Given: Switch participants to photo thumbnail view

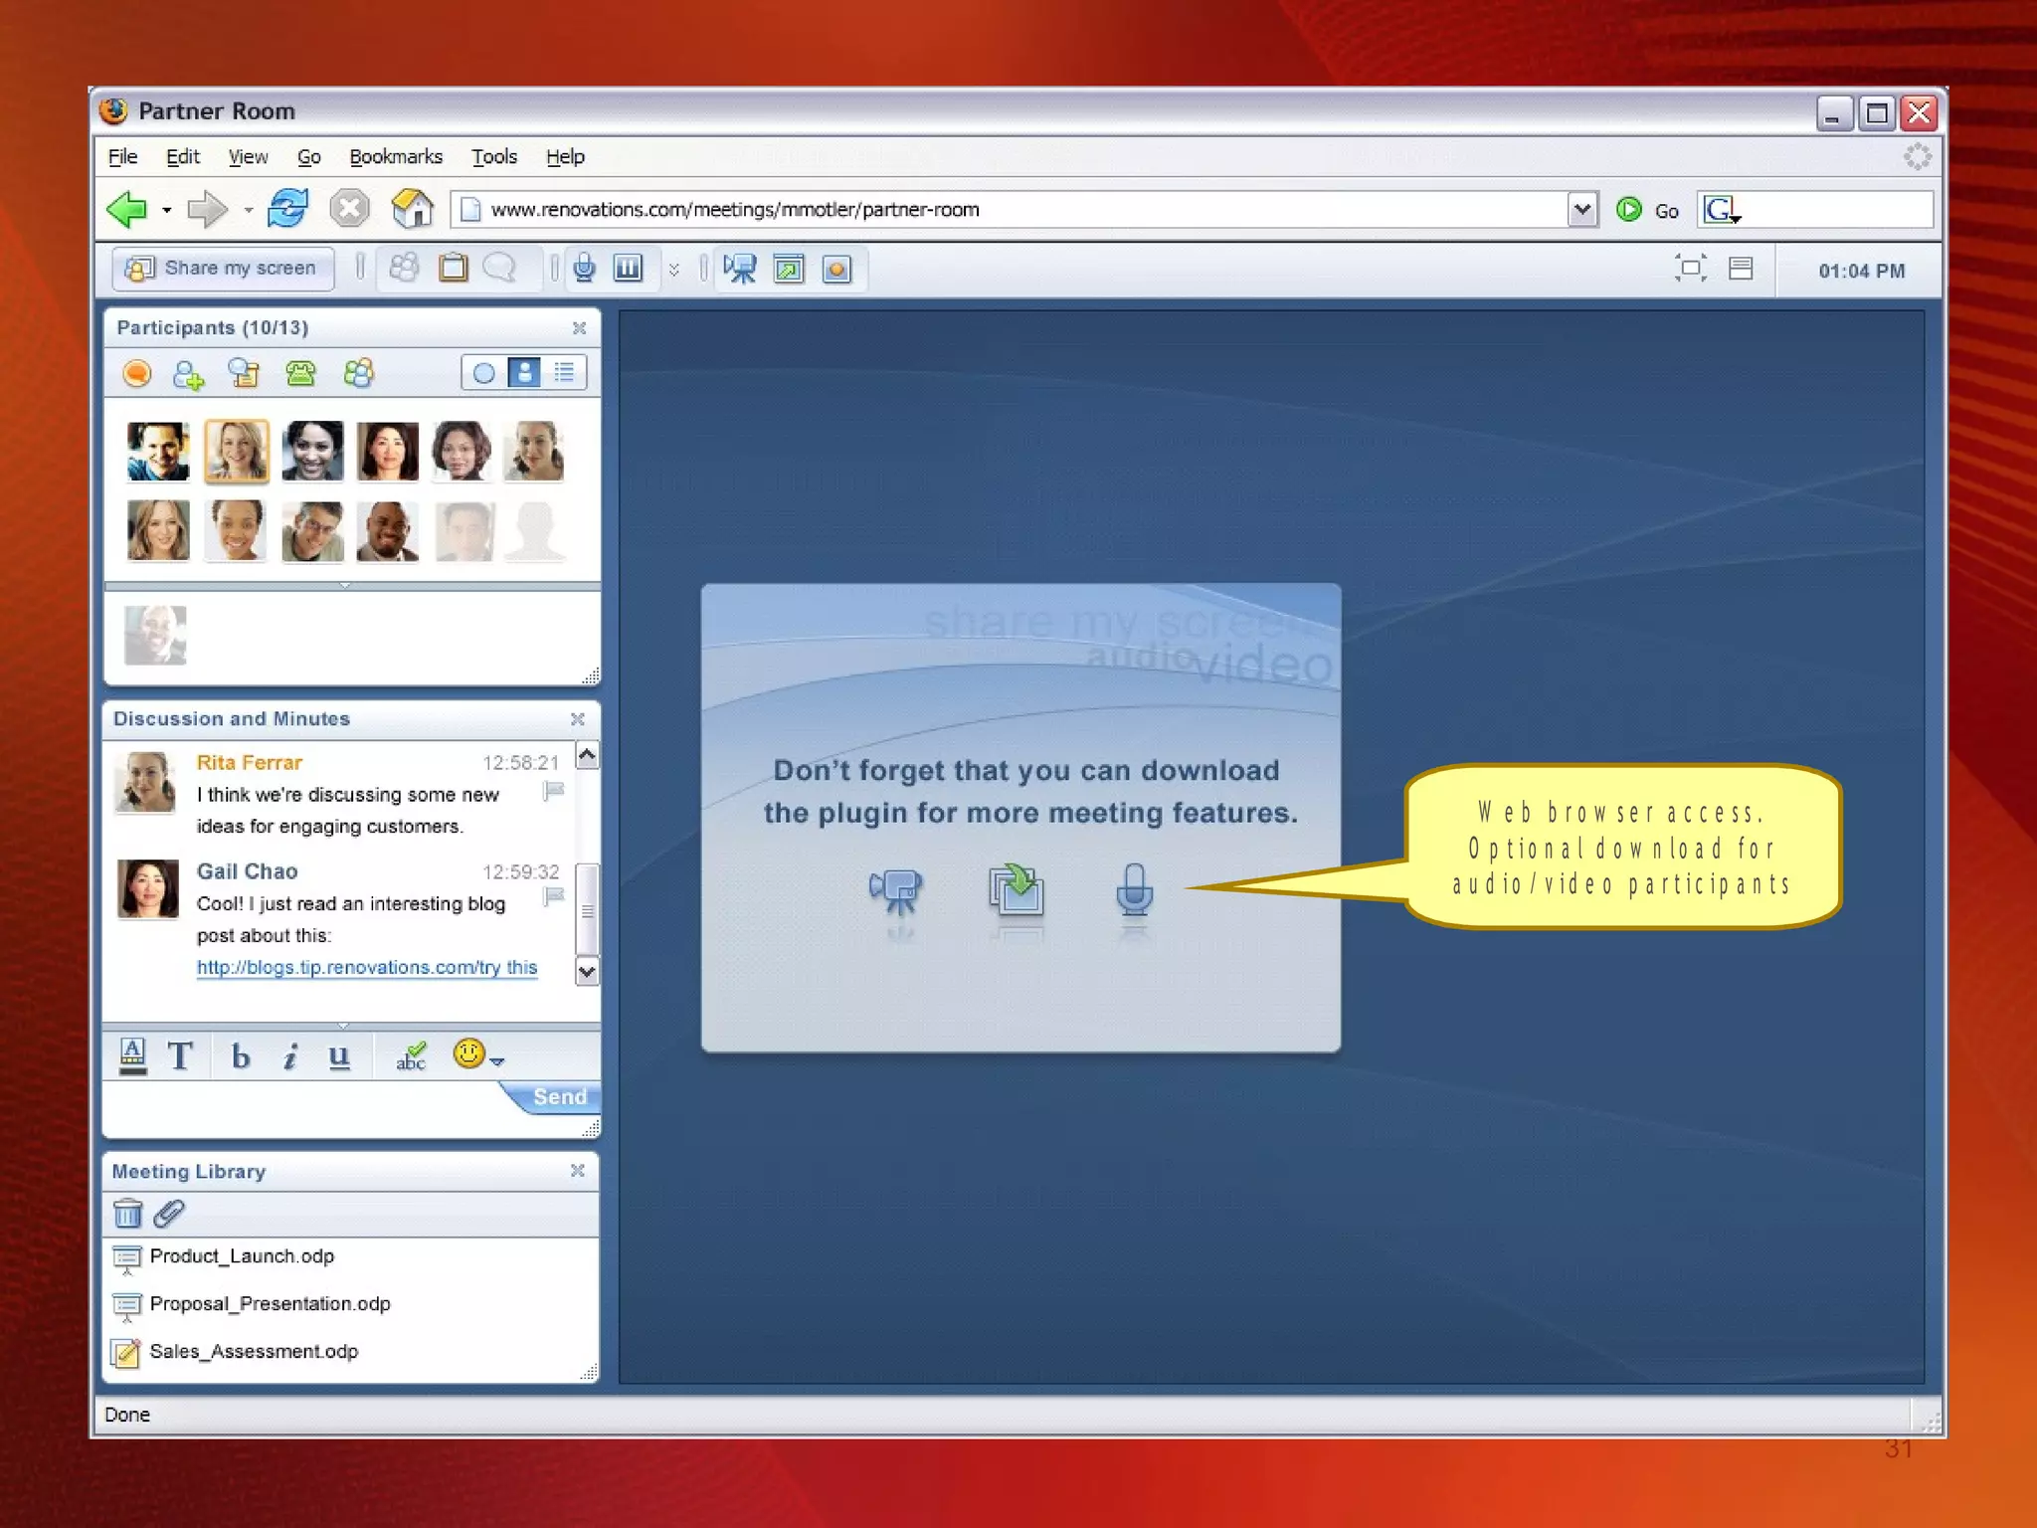Looking at the screenshot, I should coord(524,373).
